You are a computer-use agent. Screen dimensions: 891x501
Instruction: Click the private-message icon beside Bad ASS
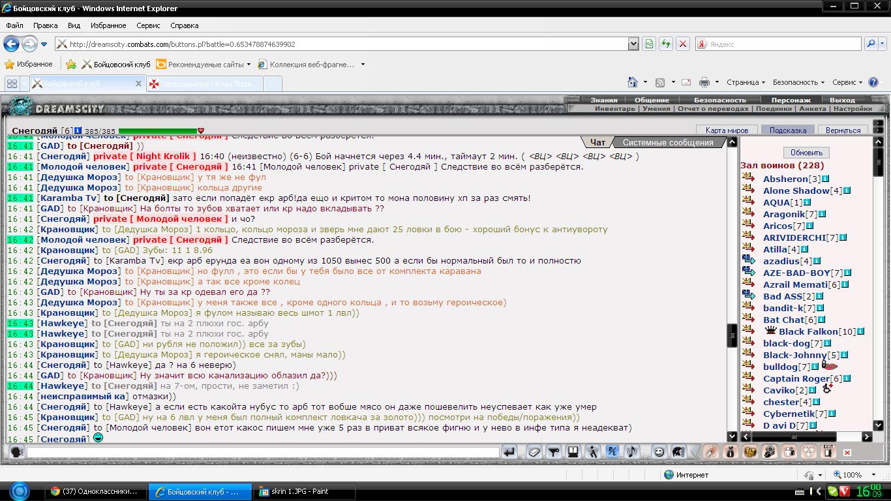(748, 296)
